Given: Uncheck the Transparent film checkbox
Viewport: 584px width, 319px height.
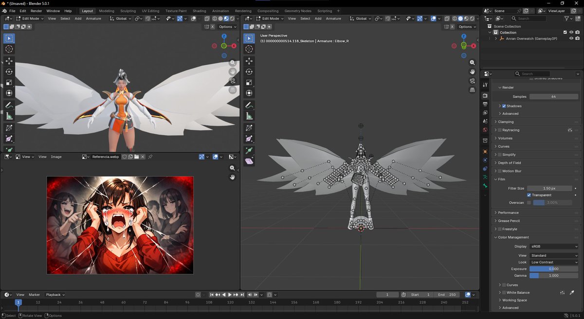Looking at the screenshot, I should tap(529, 195).
